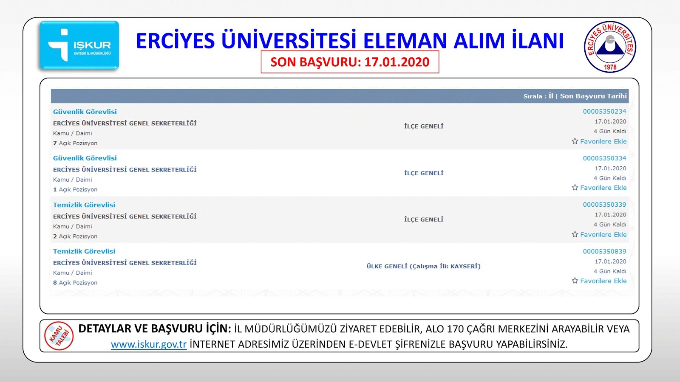Click the DETAYLAR VE BAŞVURU İÇİN heading

point(155,329)
